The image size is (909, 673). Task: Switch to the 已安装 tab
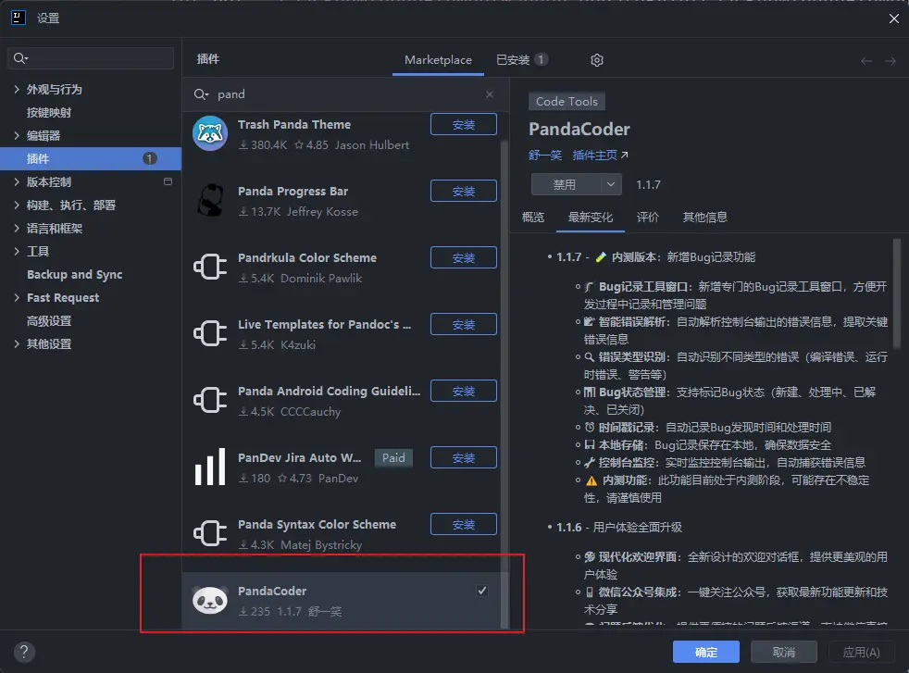pyautogui.click(x=522, y=59)
